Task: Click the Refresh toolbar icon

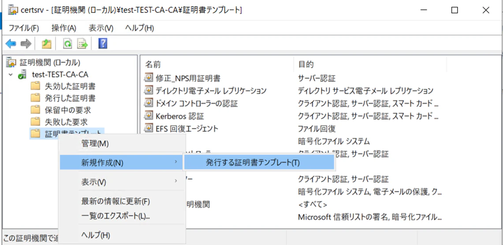Action: (x=67, y=44)
